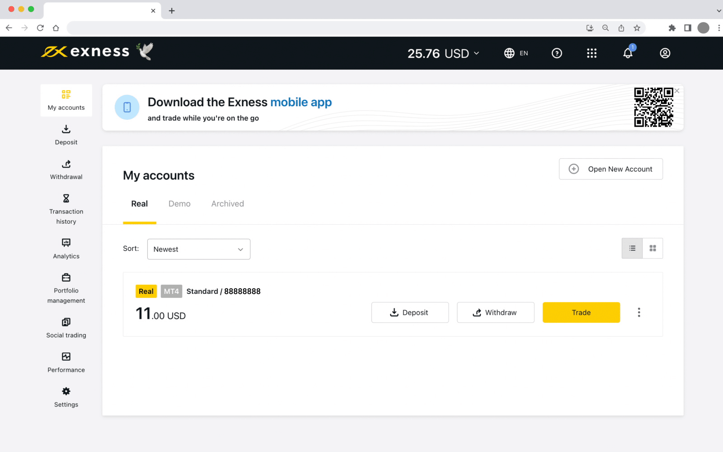Switch to the Archived accounts tab

click(x=227, y=204)
